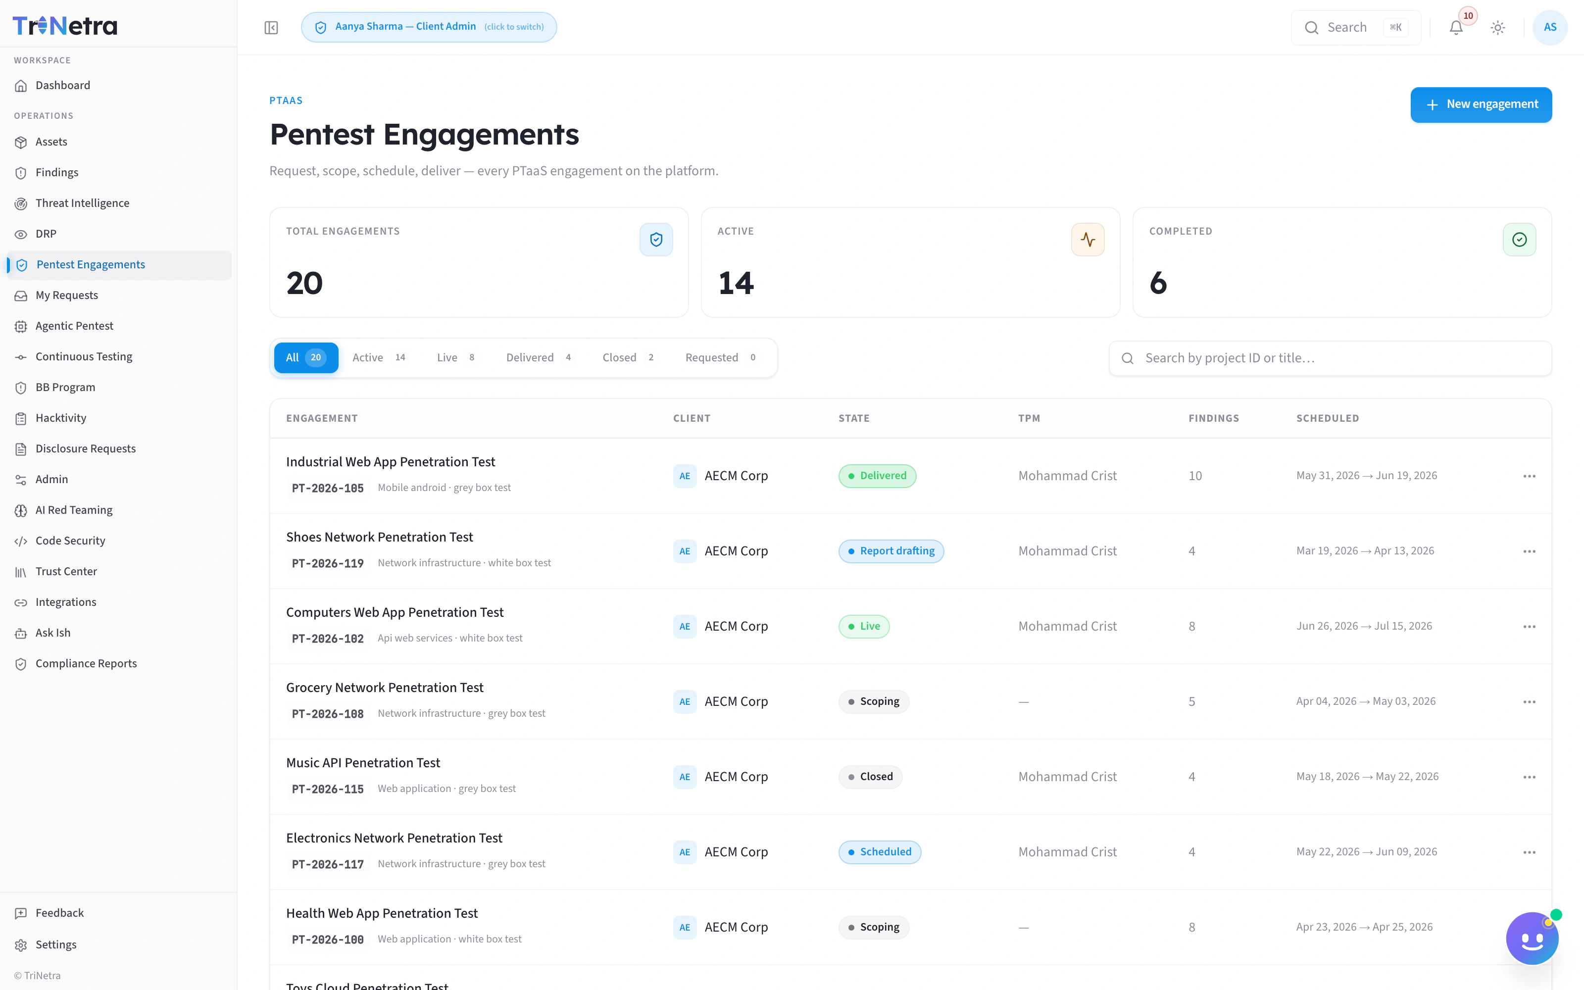1584x990 pixels.
Task: Click the Scheduled column header
Action: (1328, 418)
